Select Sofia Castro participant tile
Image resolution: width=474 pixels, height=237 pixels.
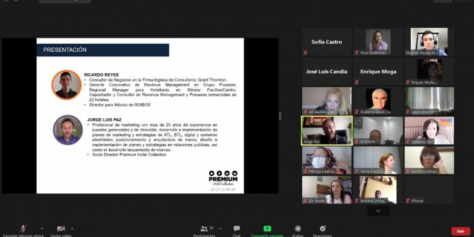tap(327, 42)
